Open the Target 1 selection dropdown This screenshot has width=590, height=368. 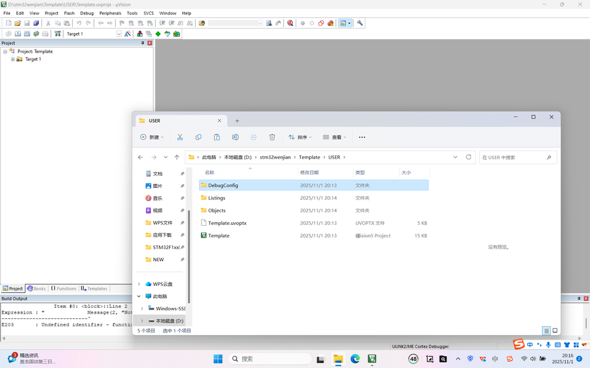point(119,34)
